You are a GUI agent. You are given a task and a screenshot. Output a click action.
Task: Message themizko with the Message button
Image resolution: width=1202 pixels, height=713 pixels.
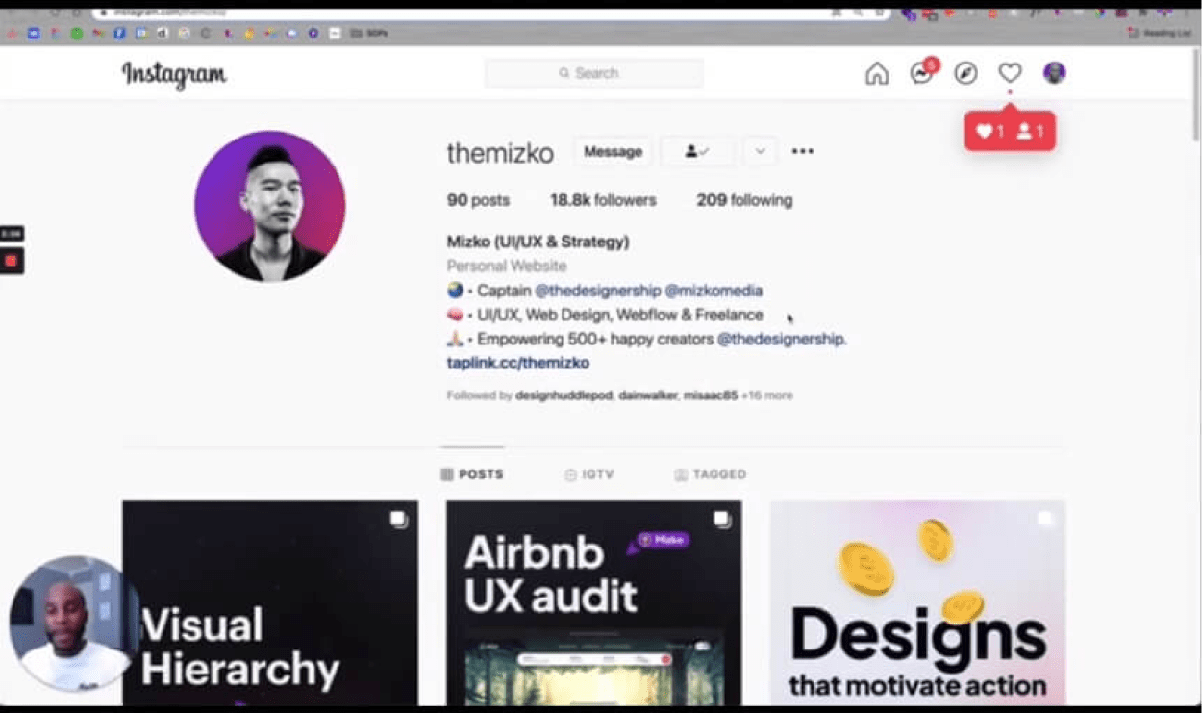(x=613, y=151)
